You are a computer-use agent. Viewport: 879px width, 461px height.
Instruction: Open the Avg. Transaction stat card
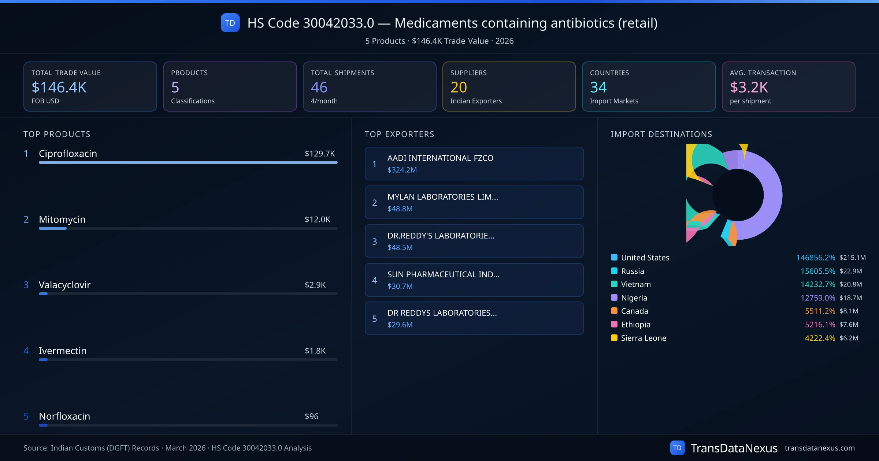(788, 86)
